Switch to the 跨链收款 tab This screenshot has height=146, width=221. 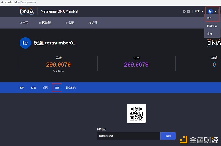click(x=71, y=88)
